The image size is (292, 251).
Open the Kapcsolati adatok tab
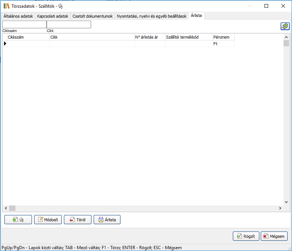tap(53, 16)
